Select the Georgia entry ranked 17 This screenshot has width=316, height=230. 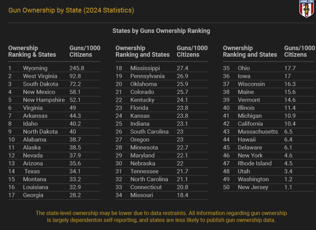(x=33, y=195)
